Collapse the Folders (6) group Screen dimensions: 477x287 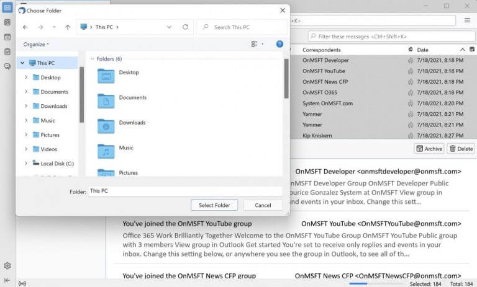point(92,59)
